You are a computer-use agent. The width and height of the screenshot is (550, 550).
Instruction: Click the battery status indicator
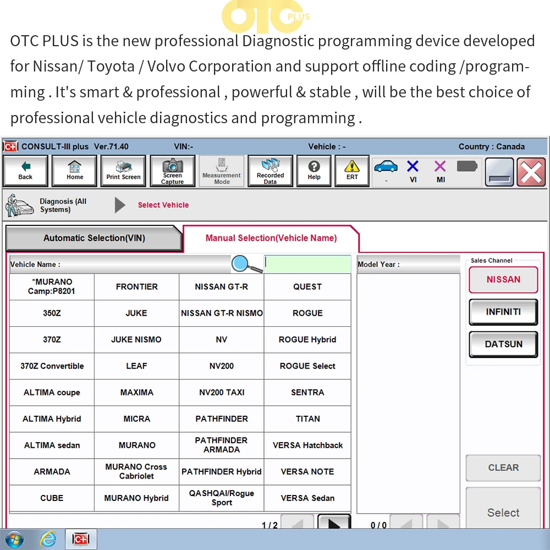point(467,166)
